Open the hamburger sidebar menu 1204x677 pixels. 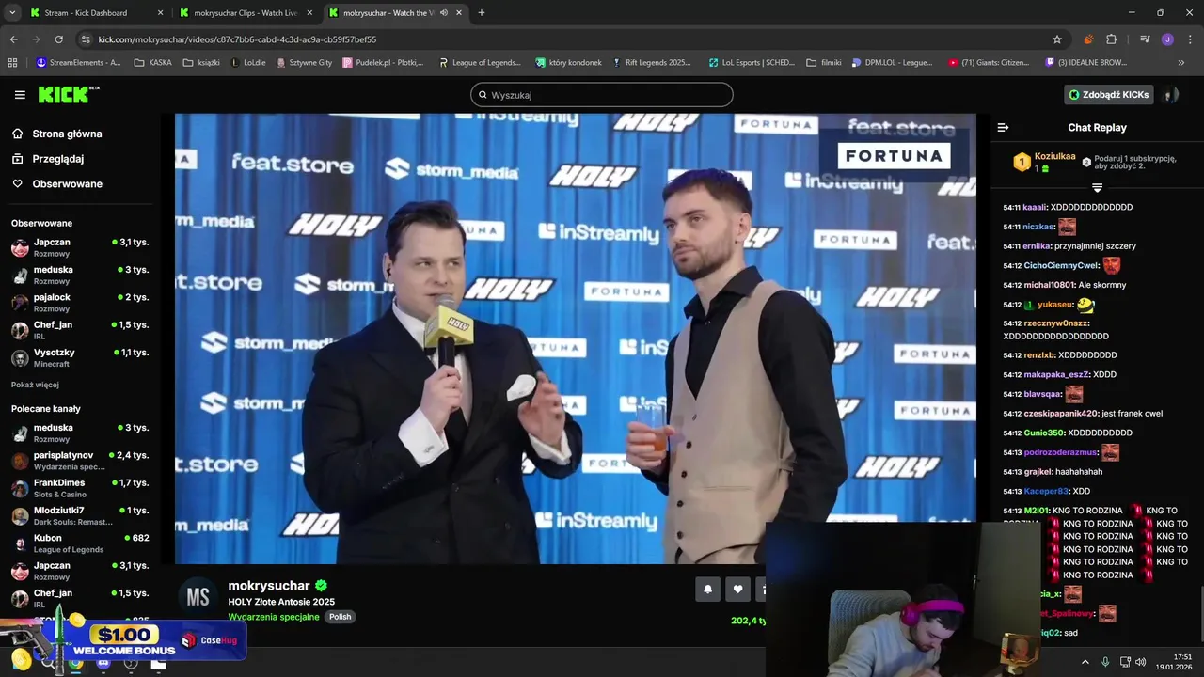[x=20, y=95]
